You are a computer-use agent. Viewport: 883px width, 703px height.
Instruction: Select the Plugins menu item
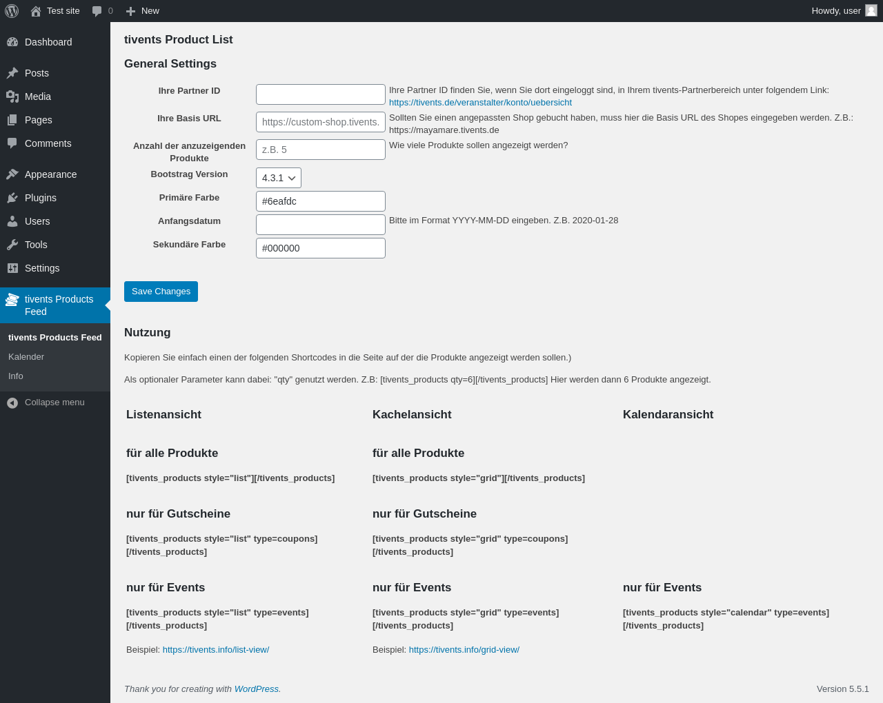(x=55, y=198)
